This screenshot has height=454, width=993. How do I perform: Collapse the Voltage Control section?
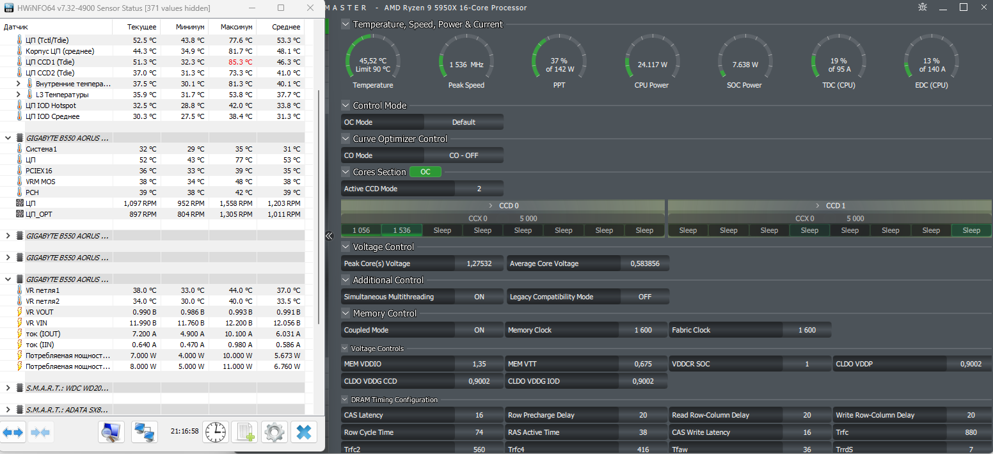tap(346, 247)
